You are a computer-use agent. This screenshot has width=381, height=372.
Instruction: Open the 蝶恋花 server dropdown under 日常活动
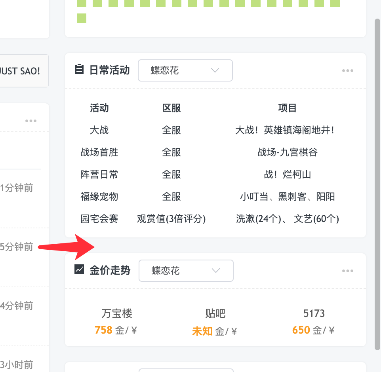click(x=185, y=70)
